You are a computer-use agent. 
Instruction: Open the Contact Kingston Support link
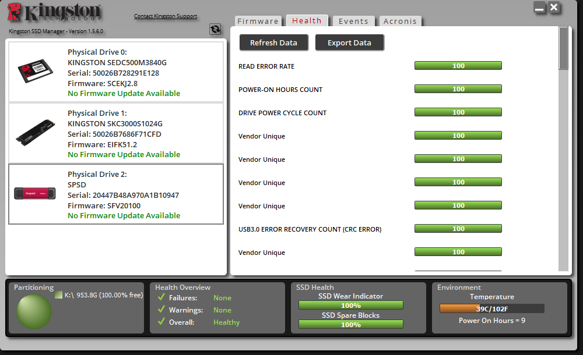click(x=166, y=16)
